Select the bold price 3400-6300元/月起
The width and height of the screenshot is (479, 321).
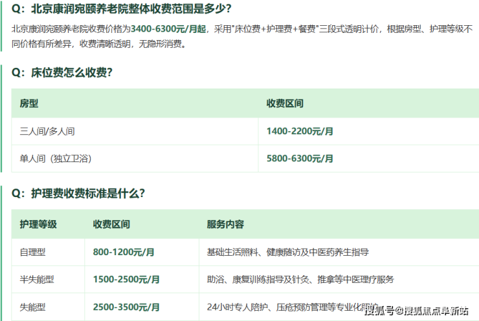pos(168,29)
